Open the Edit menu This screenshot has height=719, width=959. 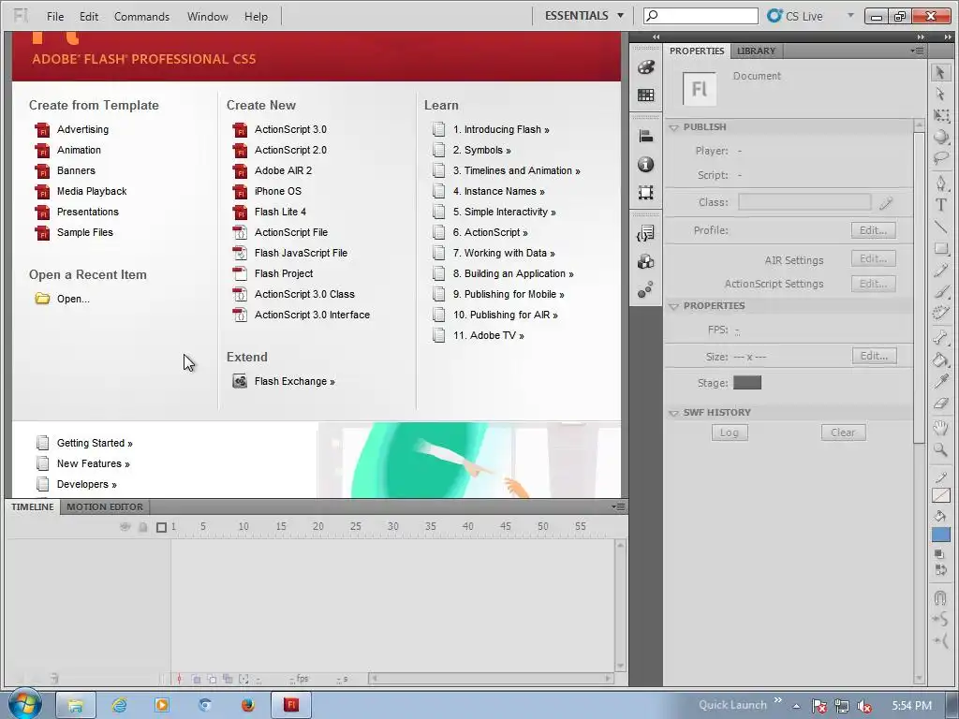point(89,17)
